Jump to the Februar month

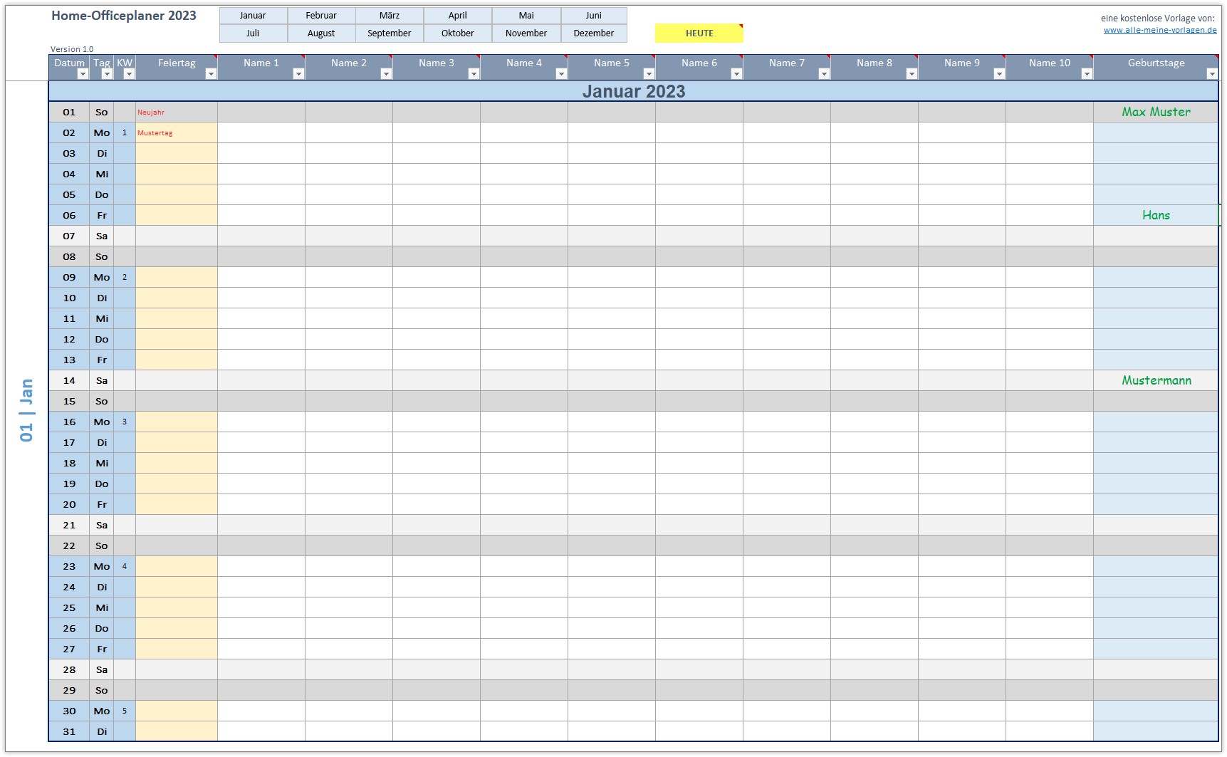click(321, 16)
